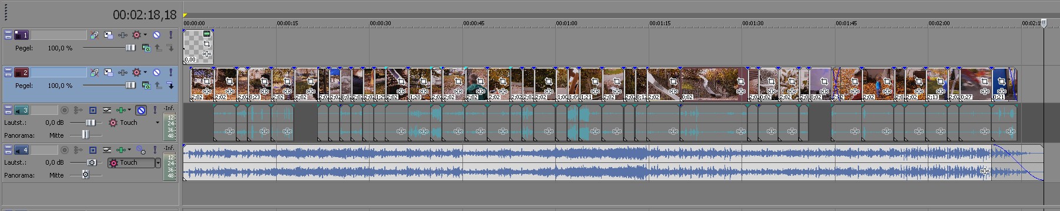Make compositing child on track 2
The image size is (1060, 211).
click(x=170, y=86)
